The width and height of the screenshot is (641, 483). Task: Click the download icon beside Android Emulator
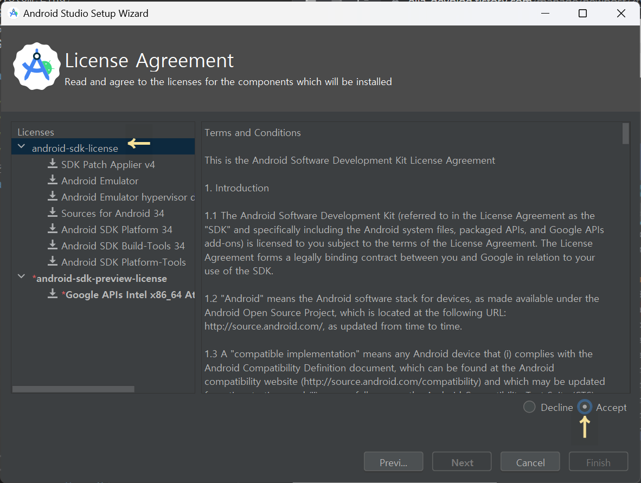coord(52,180)
